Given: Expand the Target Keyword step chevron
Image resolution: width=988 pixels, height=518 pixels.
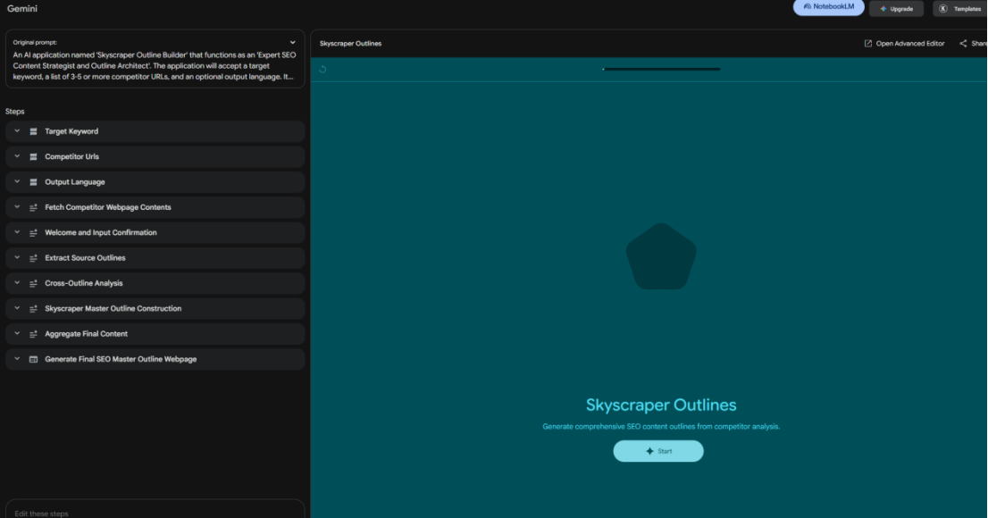Looking at the screenshot, I should (x=17, y=131).
